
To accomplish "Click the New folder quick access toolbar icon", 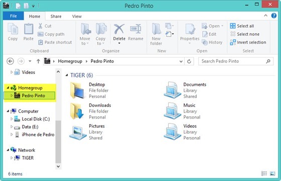I will (x=26, y=6).
